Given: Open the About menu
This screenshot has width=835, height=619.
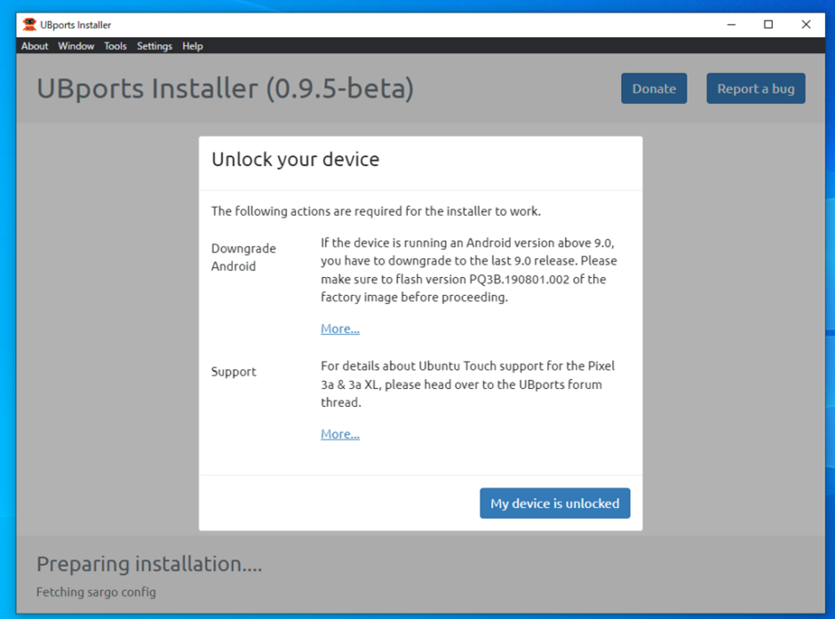Looking at the screenshot, I should (35, 46).
